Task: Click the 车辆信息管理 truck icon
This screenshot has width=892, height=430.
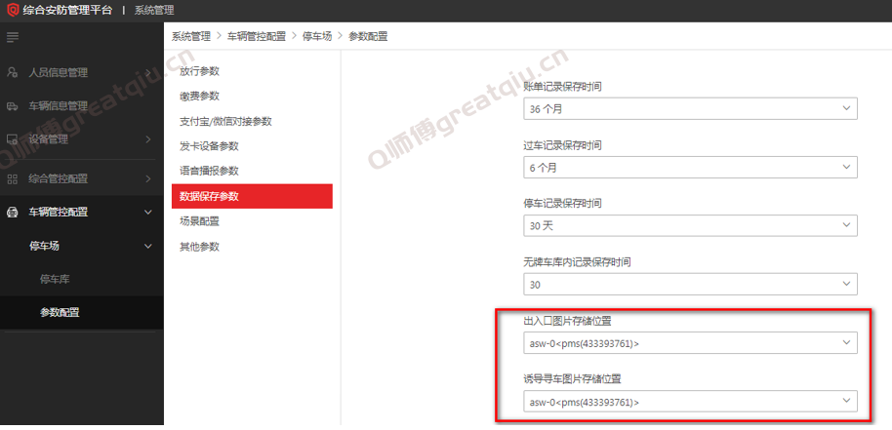Action: coord(12,106)
